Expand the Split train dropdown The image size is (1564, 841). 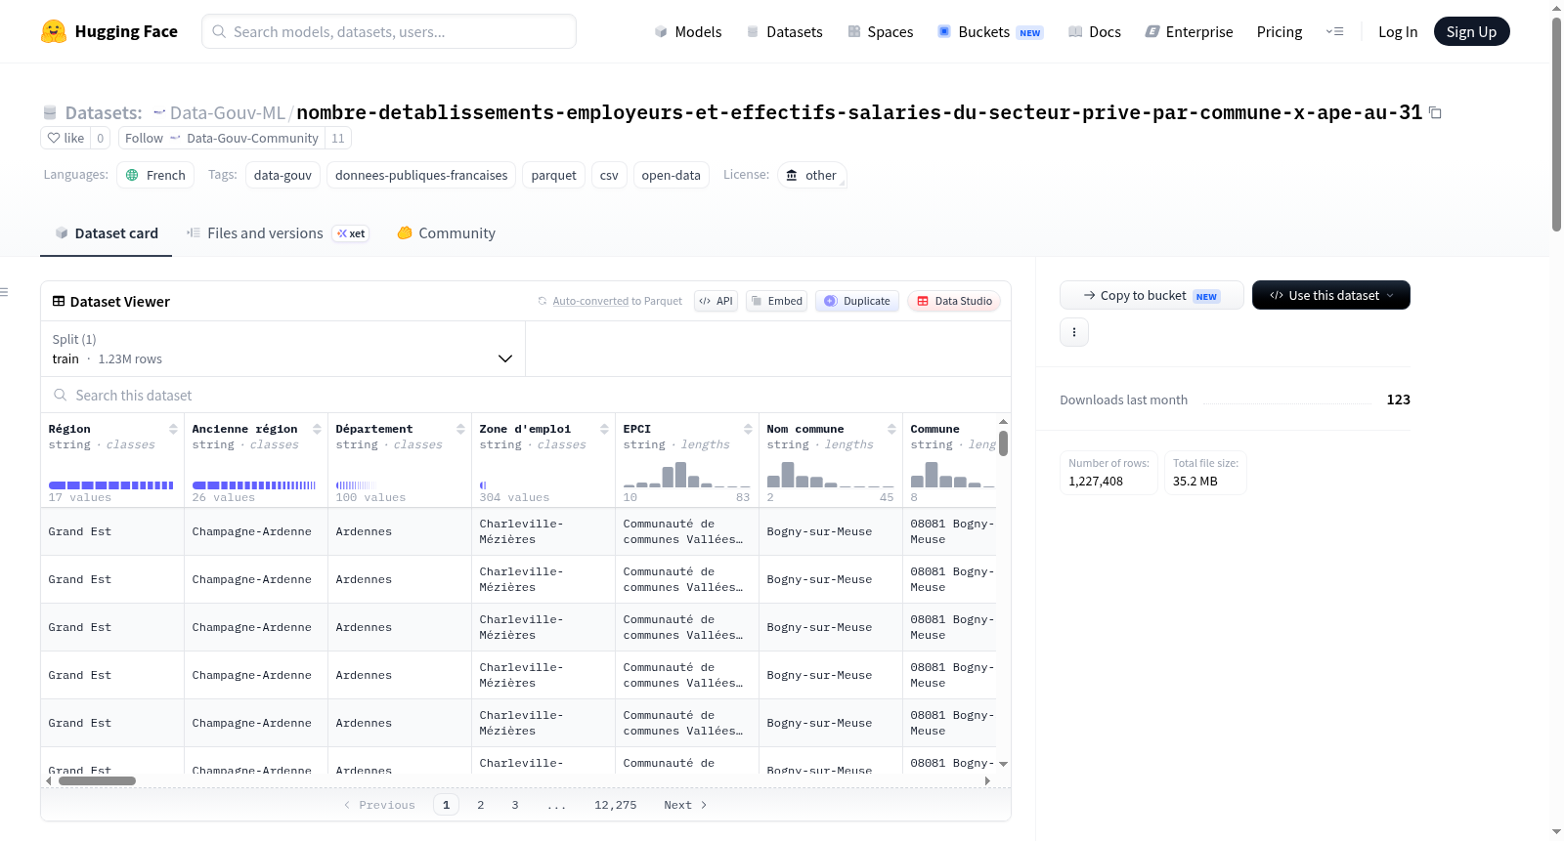282,349
